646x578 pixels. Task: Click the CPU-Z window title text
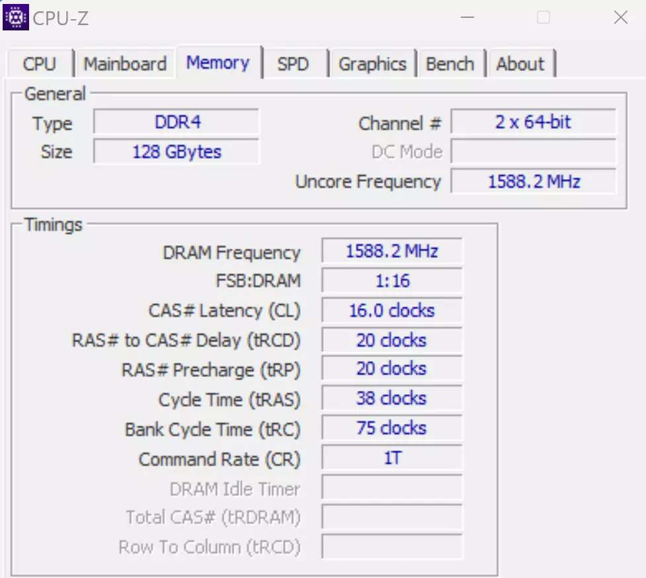tap(60, 18)
